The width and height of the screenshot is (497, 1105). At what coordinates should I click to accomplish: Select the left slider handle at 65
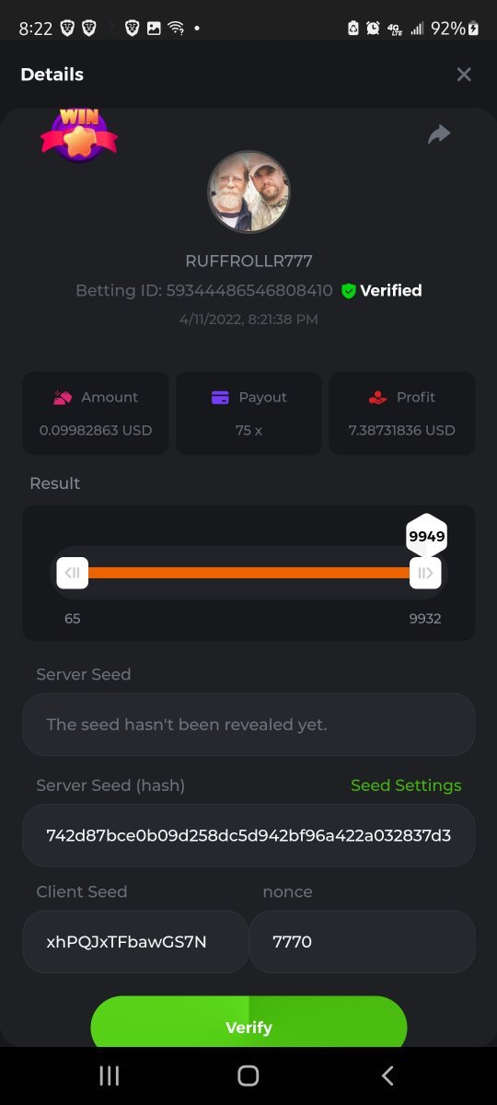coord(73,573)
